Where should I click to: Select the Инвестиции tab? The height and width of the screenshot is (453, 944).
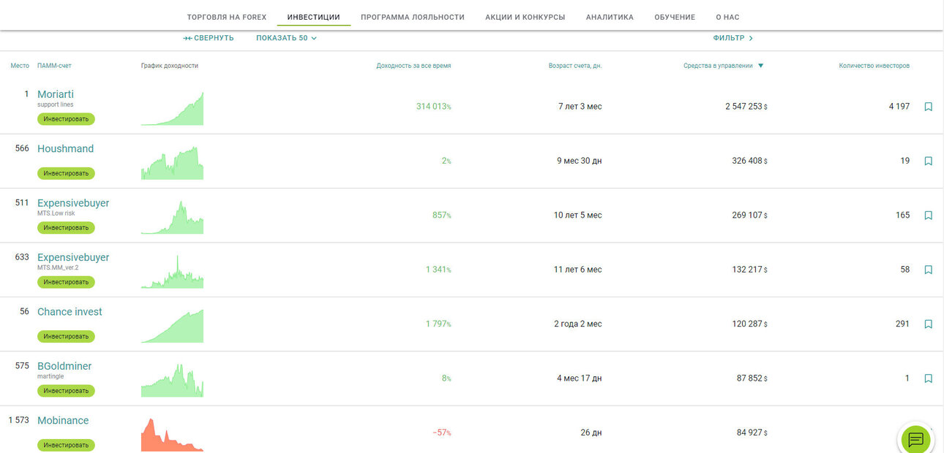[314, 17]
